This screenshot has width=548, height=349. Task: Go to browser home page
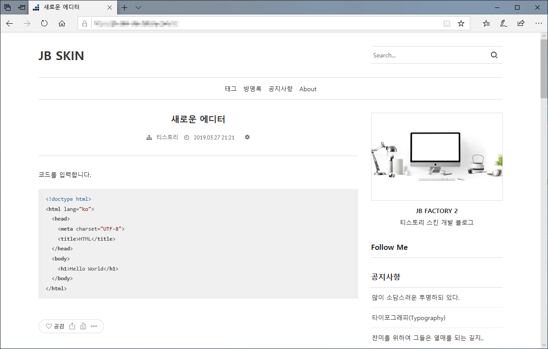(x=62, y=24)
